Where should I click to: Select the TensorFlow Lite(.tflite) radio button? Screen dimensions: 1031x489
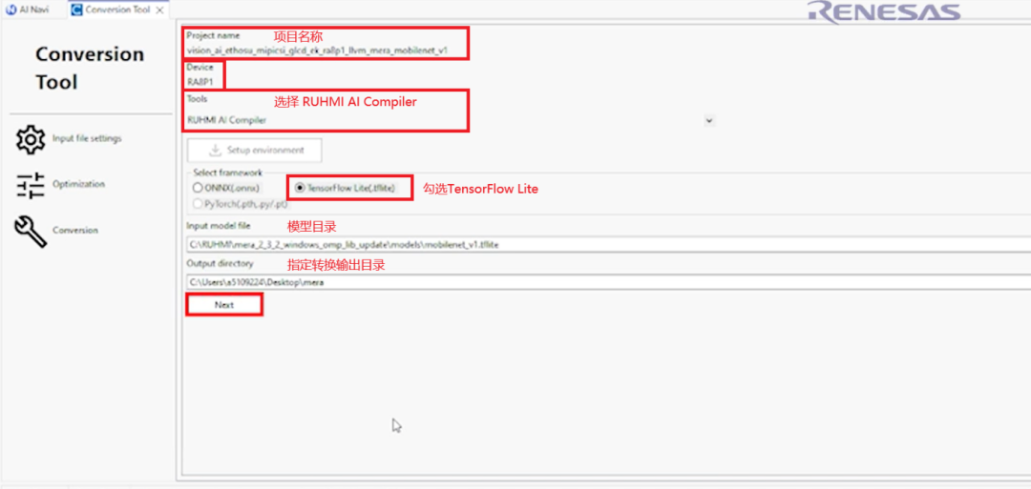pyautogui.click(x=301, y=189)
